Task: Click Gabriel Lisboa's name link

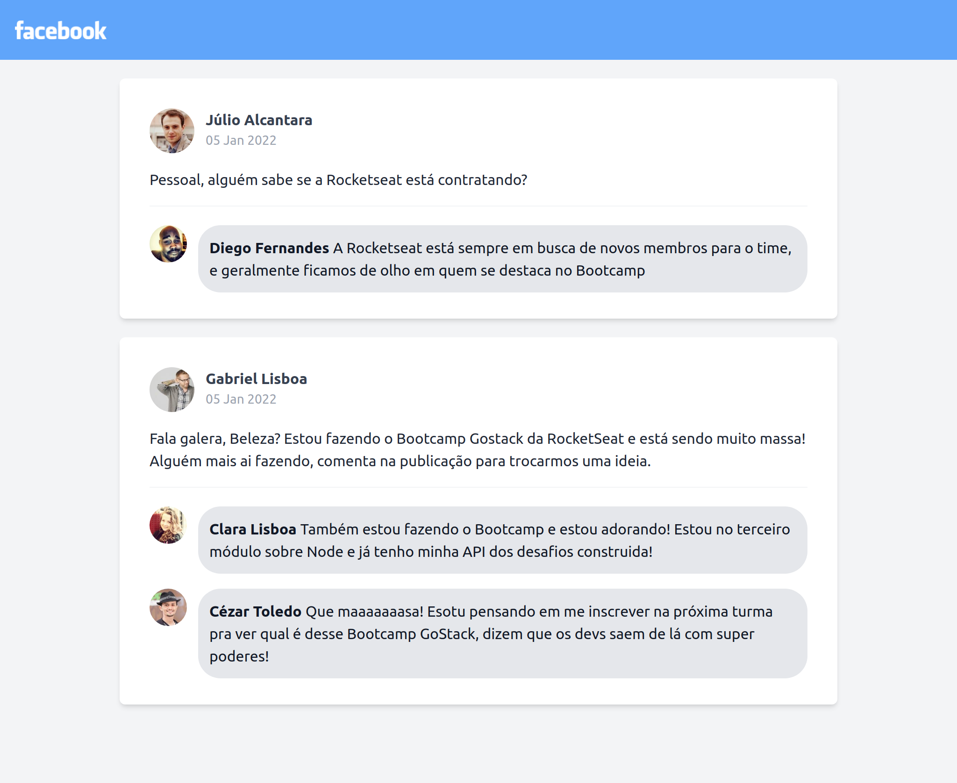Action: click(257, 378)
